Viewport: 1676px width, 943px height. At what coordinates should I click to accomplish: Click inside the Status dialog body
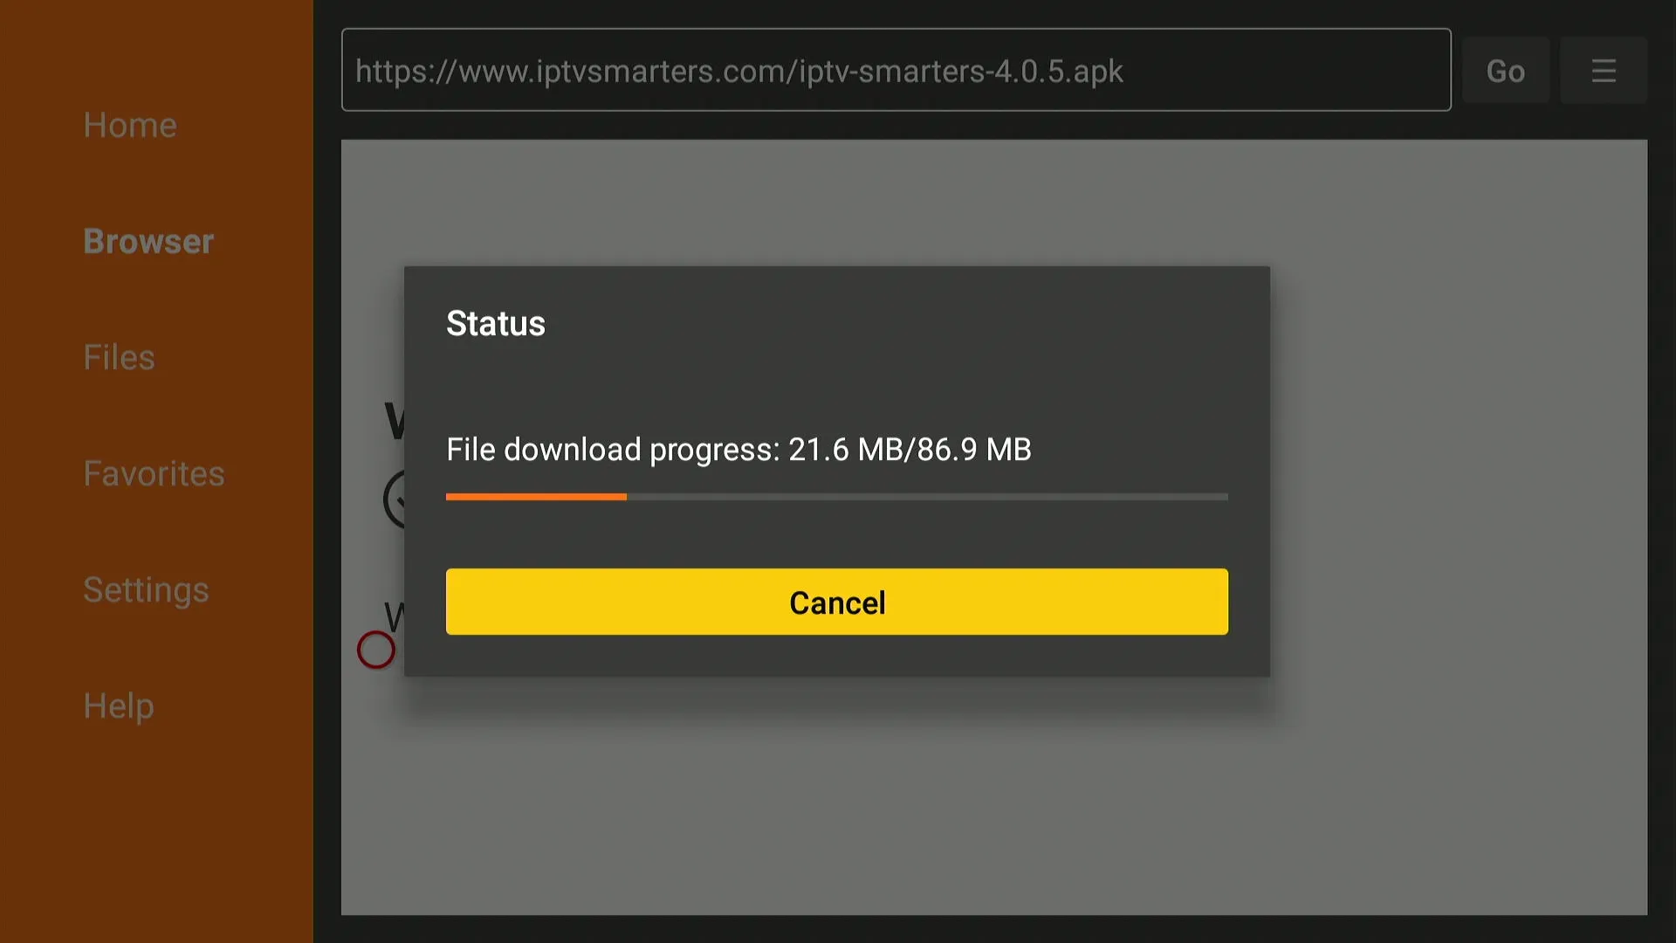836,384
